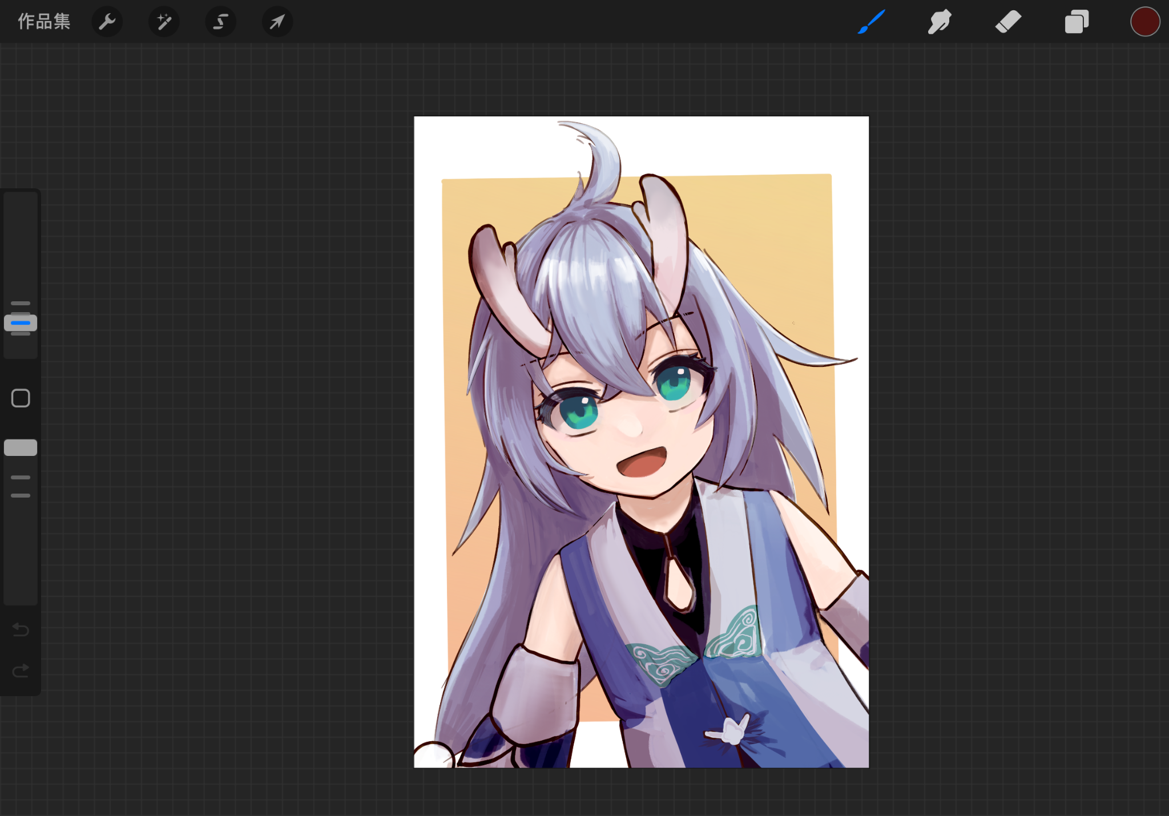Viewport: 1169px width, 816px height.
Task: Redo the last undone action
Action: click(x=21, y=670)
